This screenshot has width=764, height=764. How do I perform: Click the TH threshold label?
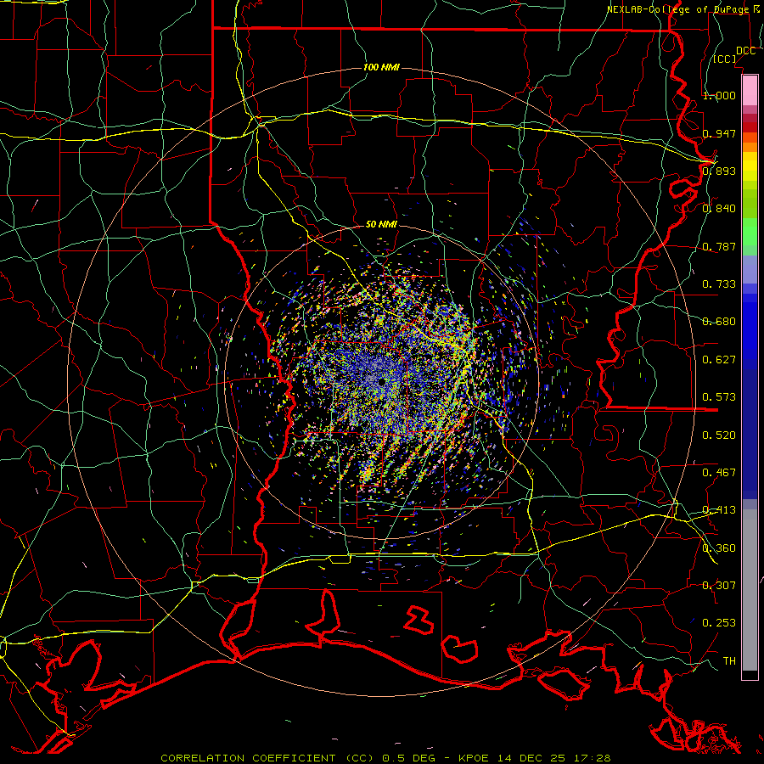pyautogui.click(x=729, y=661)
